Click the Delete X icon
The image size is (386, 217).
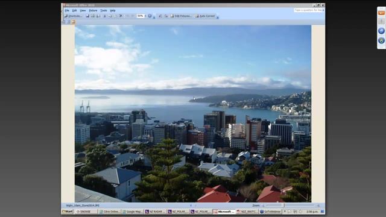(121, 16)
